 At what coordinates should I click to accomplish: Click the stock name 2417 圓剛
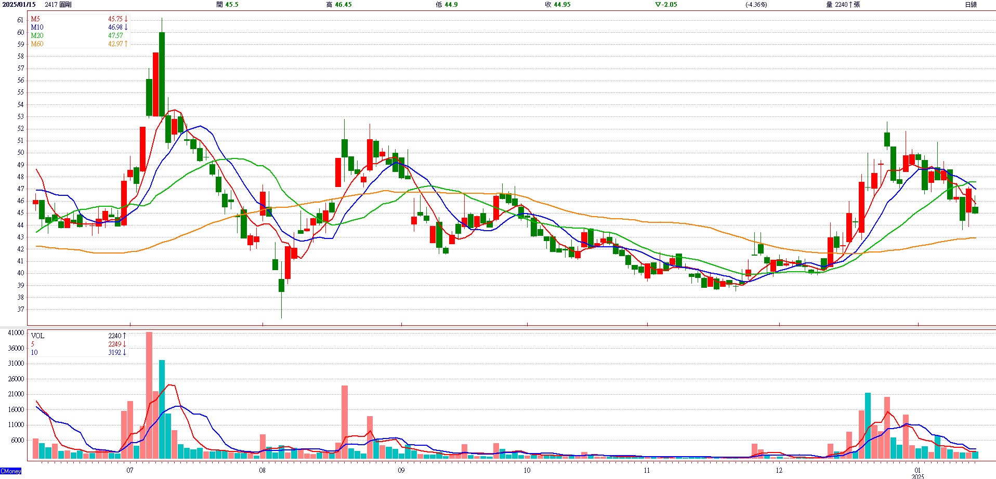(58, 5)
